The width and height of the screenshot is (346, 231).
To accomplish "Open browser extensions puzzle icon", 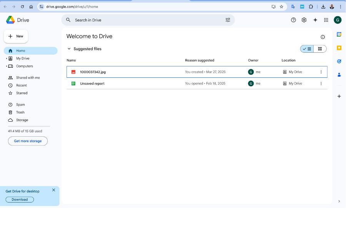I will [311, 7].
